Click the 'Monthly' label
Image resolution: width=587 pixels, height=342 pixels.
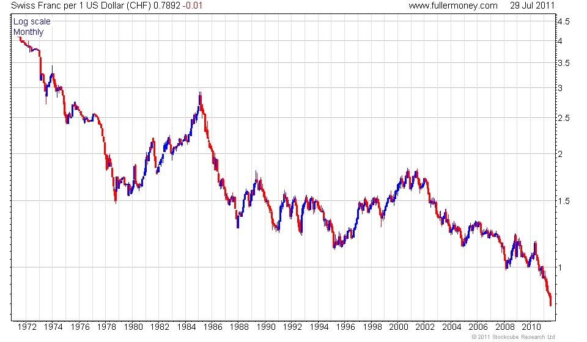[x=29, y=32]
